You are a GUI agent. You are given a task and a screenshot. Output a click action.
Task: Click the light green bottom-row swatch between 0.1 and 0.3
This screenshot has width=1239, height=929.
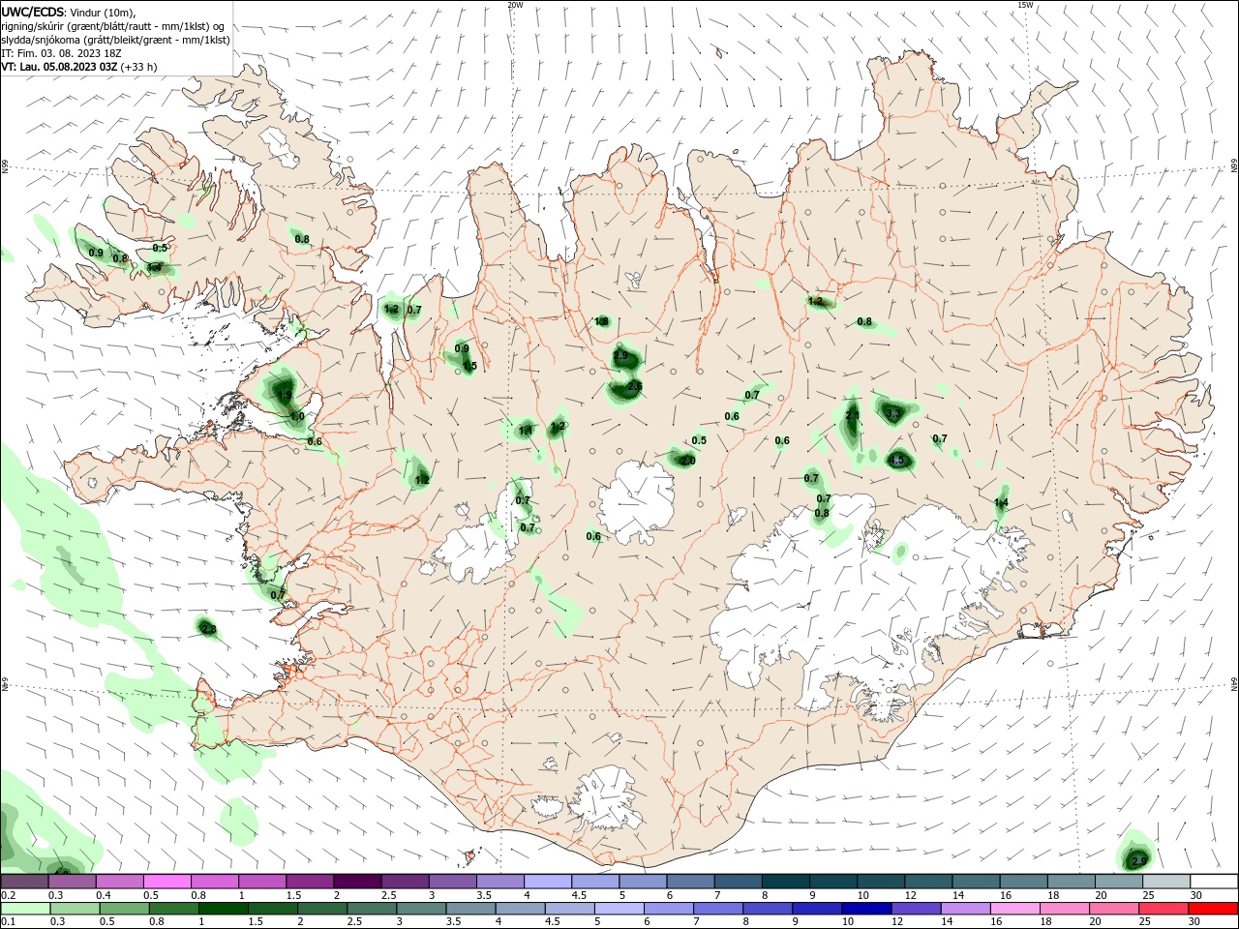point(24,909)
